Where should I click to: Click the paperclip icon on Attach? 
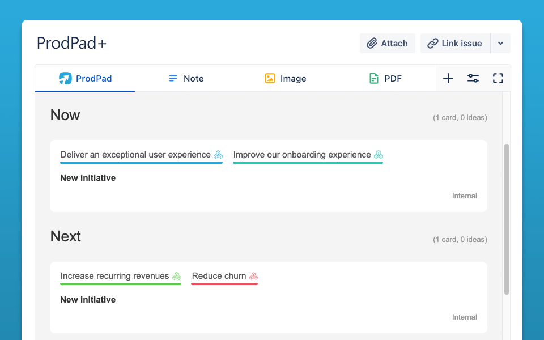(372, 44)
